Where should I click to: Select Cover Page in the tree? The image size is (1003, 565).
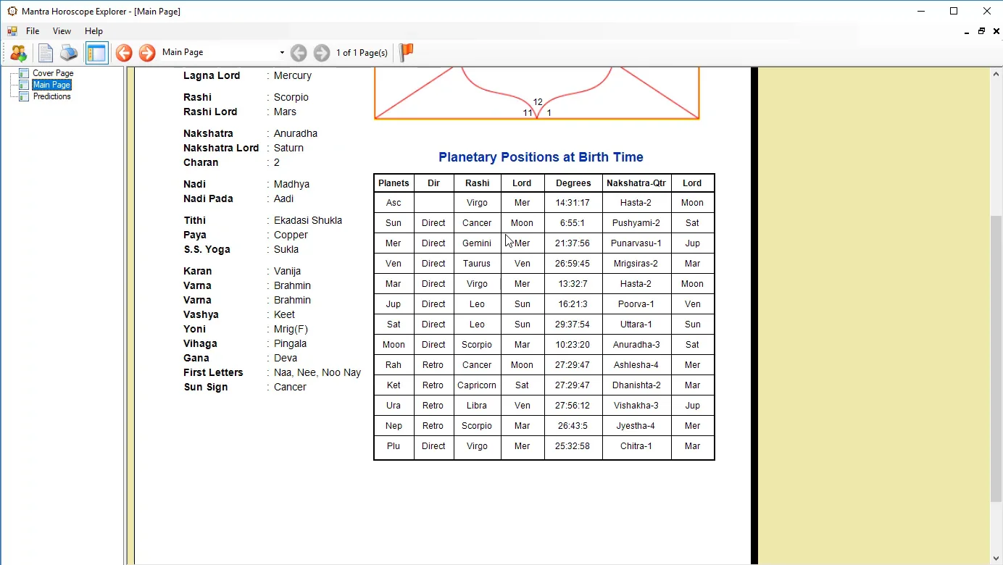pos(53,73)
